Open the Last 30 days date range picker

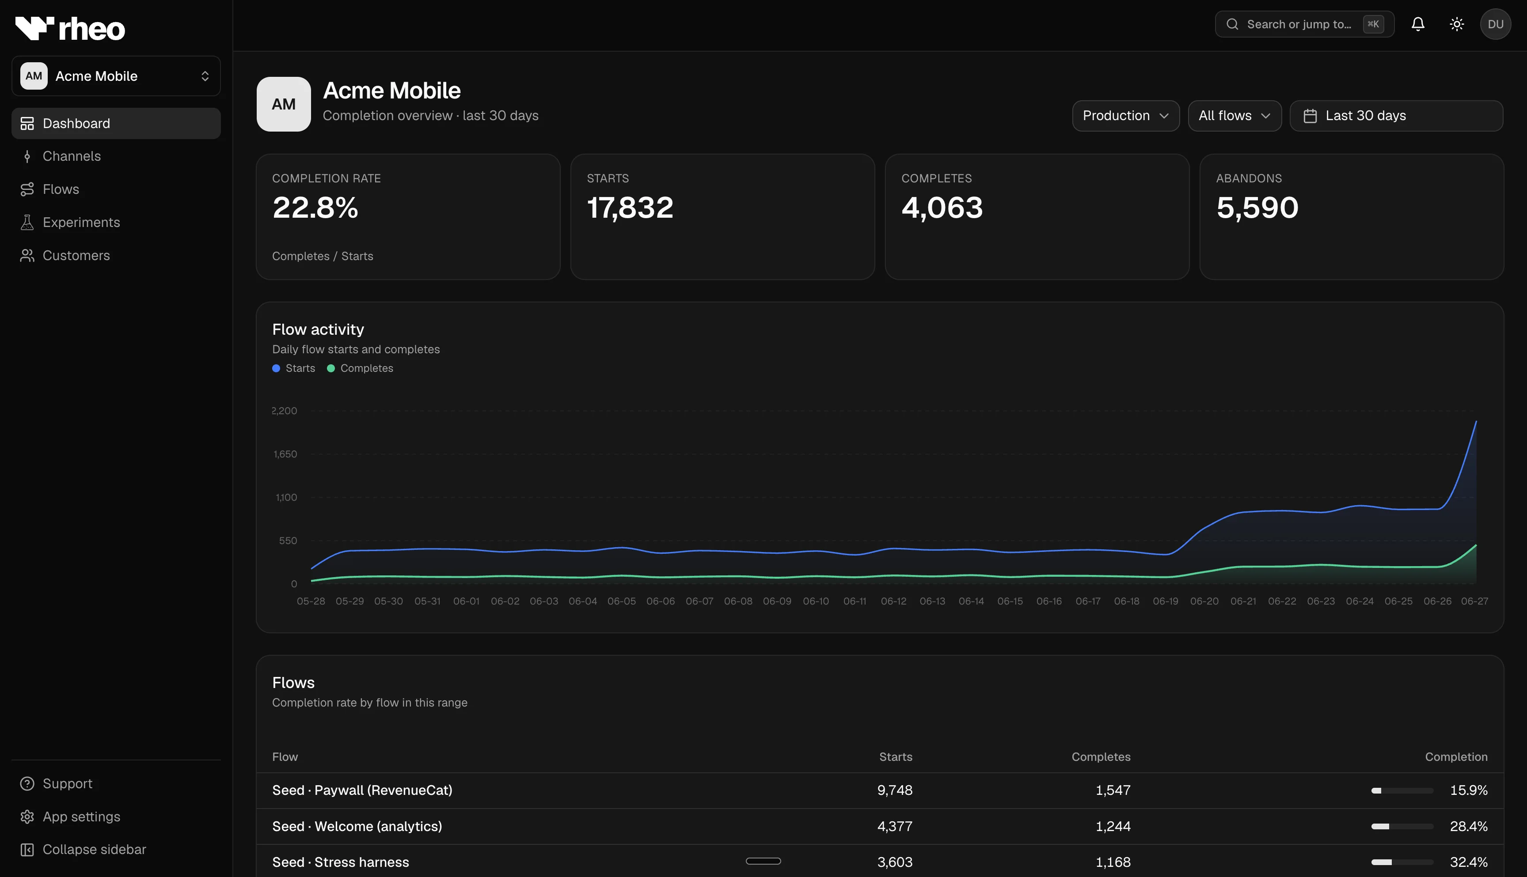pyautogui.click(x=1396, y=116)
